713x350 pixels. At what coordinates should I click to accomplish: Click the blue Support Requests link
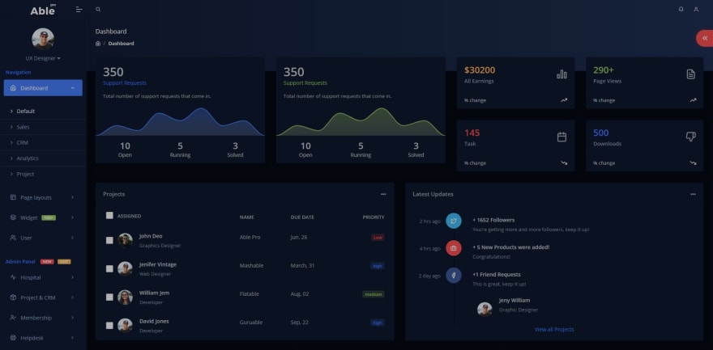coord(125,83)
